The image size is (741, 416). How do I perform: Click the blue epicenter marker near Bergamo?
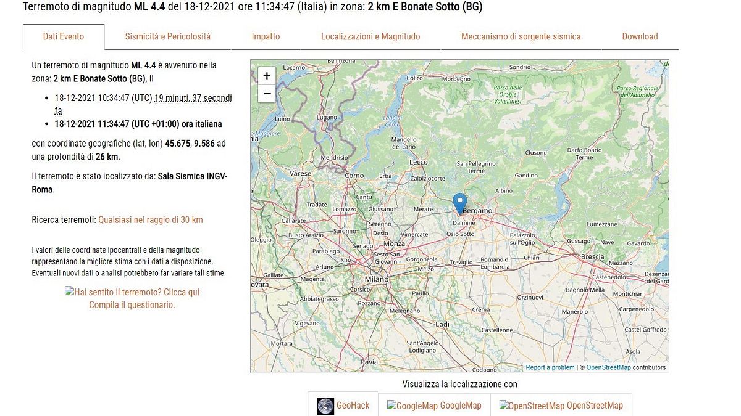[x=459, y=203]
